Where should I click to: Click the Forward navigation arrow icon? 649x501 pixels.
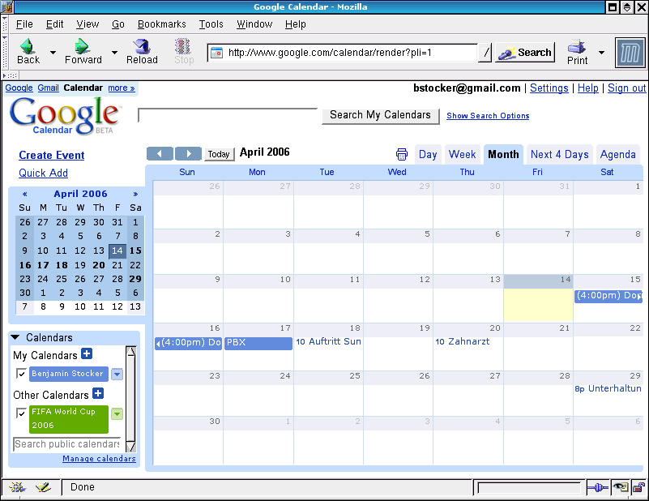[x=82, y=46]
